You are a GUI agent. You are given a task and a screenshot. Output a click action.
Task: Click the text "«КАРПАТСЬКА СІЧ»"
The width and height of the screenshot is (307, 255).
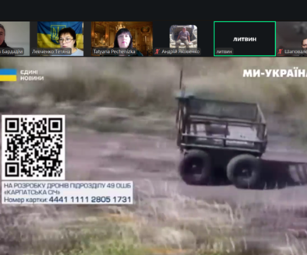[x=32, y=193]
